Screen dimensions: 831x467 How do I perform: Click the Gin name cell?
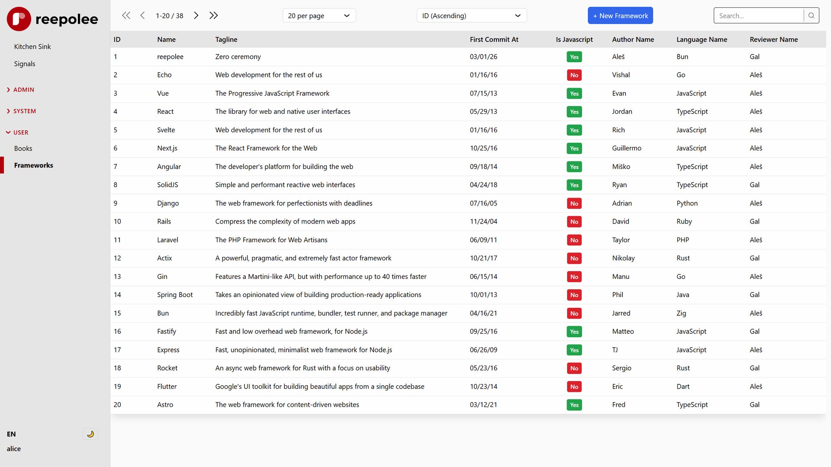[x=162, y=277]
